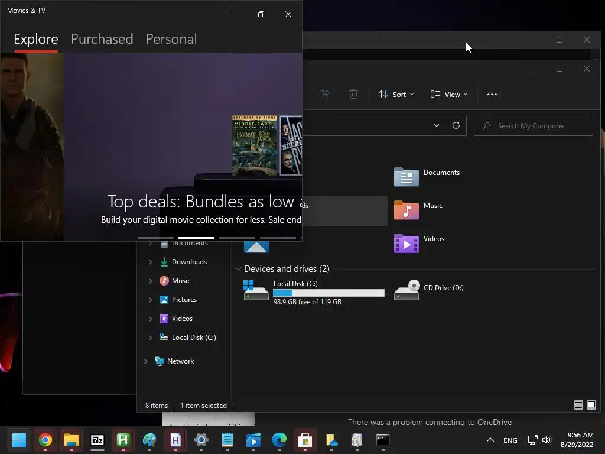Open the Windows Start menu
605x454 pixels.
(x=19, y=440)
